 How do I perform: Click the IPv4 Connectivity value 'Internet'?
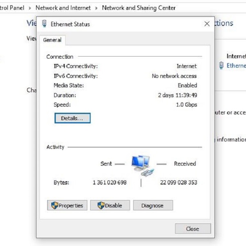point(187,66)
